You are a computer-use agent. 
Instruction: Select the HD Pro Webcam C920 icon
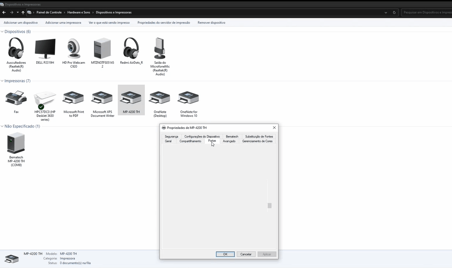(x=74, y=48)
